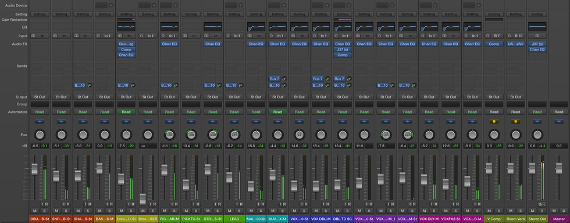Click the stereo link icon on Stereo Out input row
The height and width of the screenshot is (223, 570).
pyautogui.click(x=537, y=36)
